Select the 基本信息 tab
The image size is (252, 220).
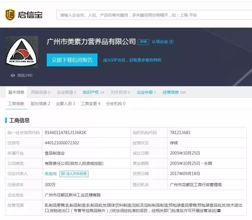click(16, 92)
